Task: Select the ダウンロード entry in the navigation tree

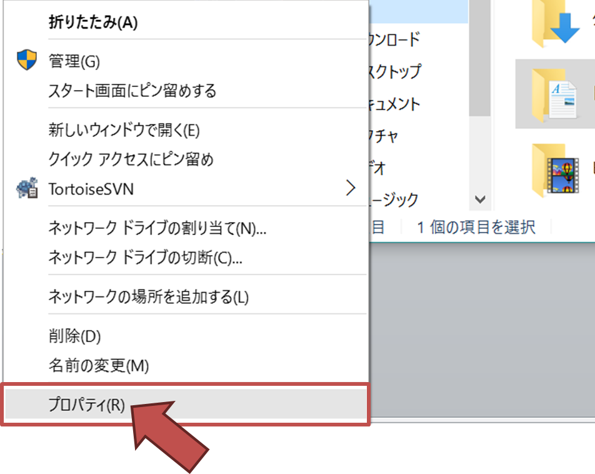Action: tap(394, 39)
